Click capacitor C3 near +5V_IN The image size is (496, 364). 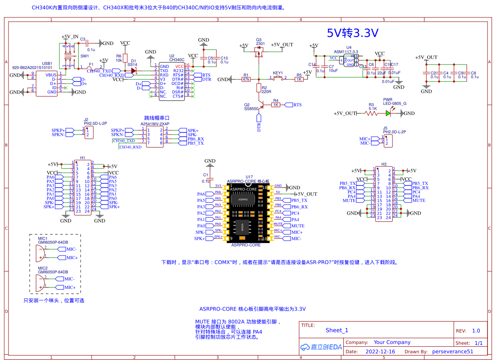(88, 43)
